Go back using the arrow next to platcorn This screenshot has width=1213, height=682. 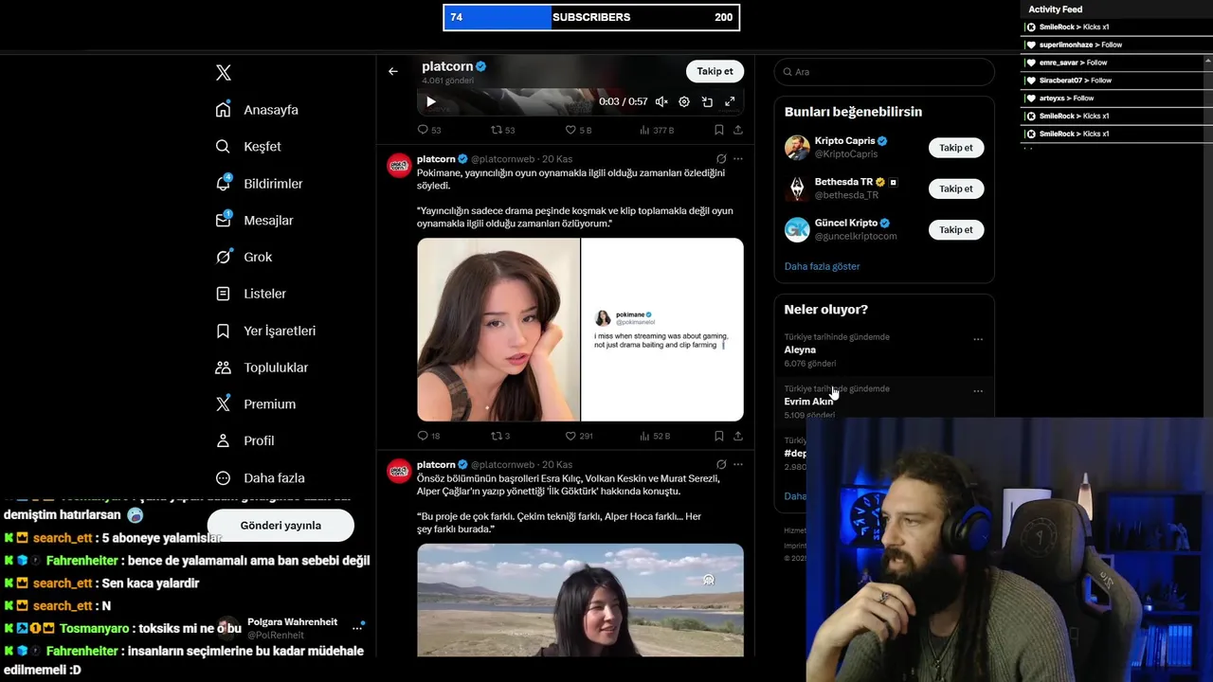point(393,71)
